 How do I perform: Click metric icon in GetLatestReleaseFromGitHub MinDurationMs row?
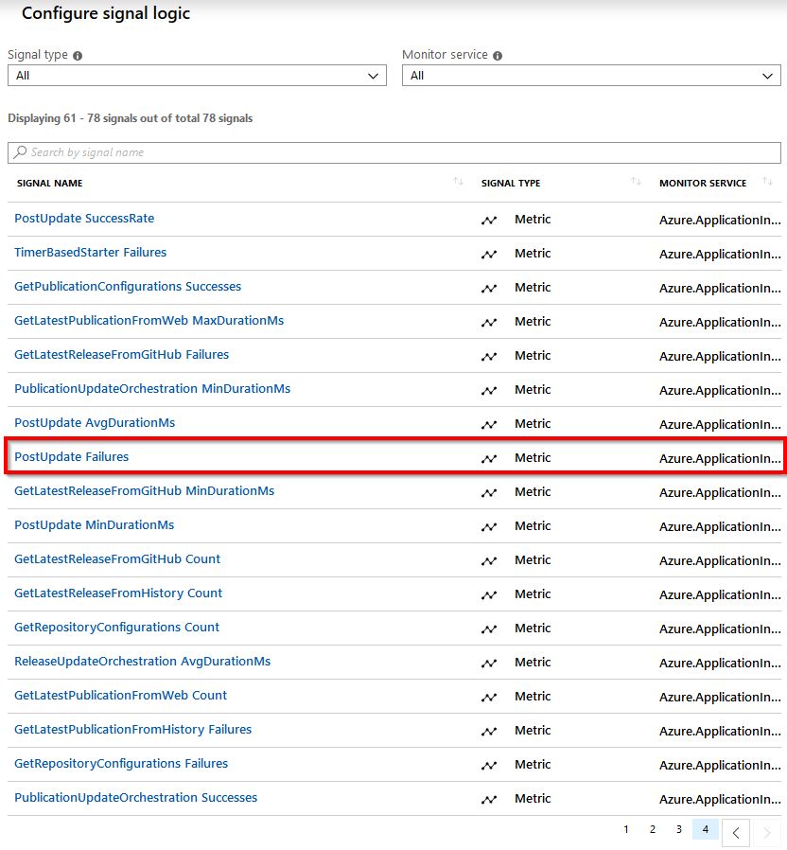tap(489, 493)
